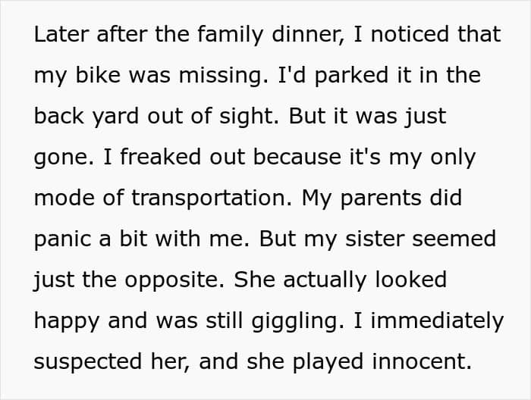Click the word "innocent" at the end
The height and width of the screenshot is (400, 531).
click(x=418, y=361)
